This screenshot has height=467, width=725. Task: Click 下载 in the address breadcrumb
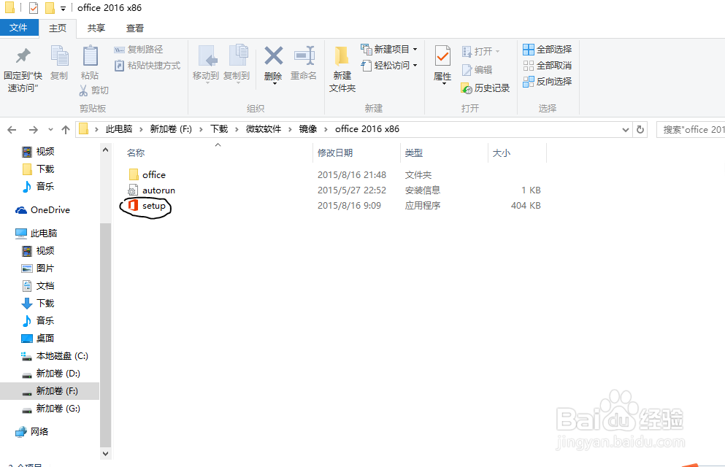pos(219,129)
